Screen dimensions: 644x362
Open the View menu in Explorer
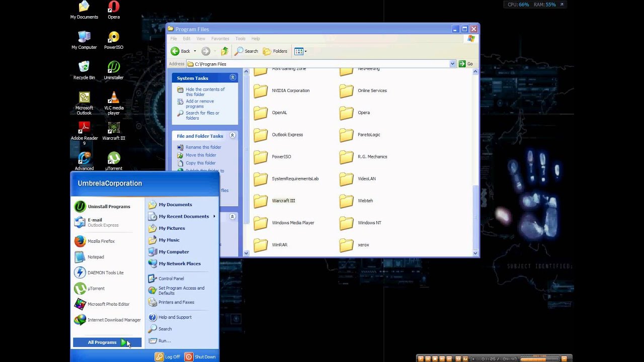201,39
